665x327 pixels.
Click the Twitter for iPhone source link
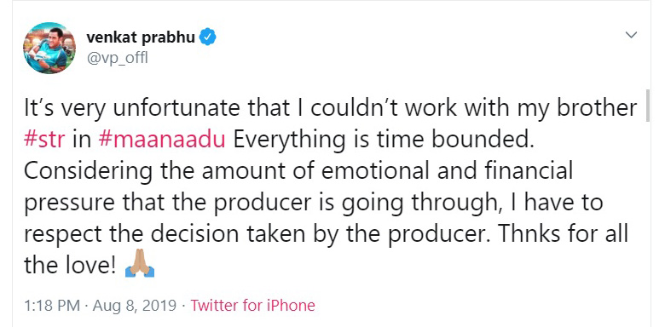click(x=252, y=306)
